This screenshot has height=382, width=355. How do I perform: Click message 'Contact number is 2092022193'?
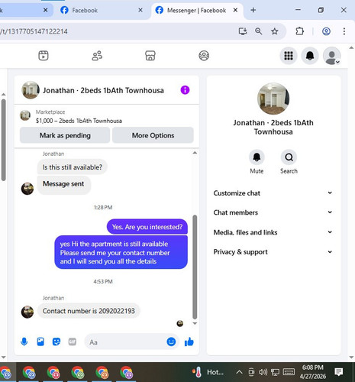click(89, 311)
